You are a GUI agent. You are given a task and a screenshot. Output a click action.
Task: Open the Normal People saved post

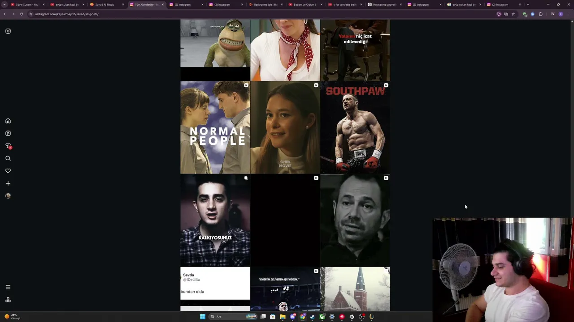[x=215, y=127]
